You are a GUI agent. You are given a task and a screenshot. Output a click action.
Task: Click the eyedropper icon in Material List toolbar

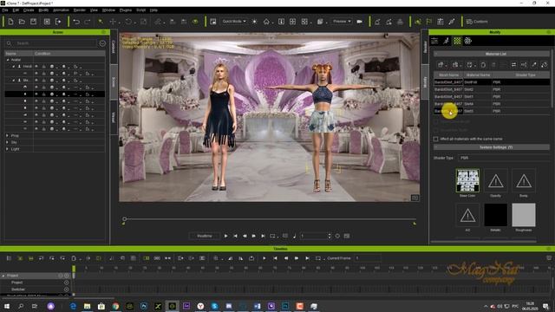coord(534,65)
